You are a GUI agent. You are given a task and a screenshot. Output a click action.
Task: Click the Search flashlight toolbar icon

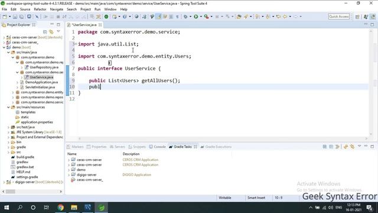[246, 17]
